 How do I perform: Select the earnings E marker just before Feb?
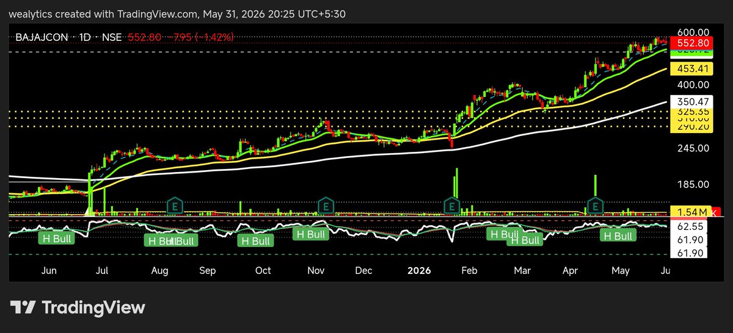click(x=451, y=206)
